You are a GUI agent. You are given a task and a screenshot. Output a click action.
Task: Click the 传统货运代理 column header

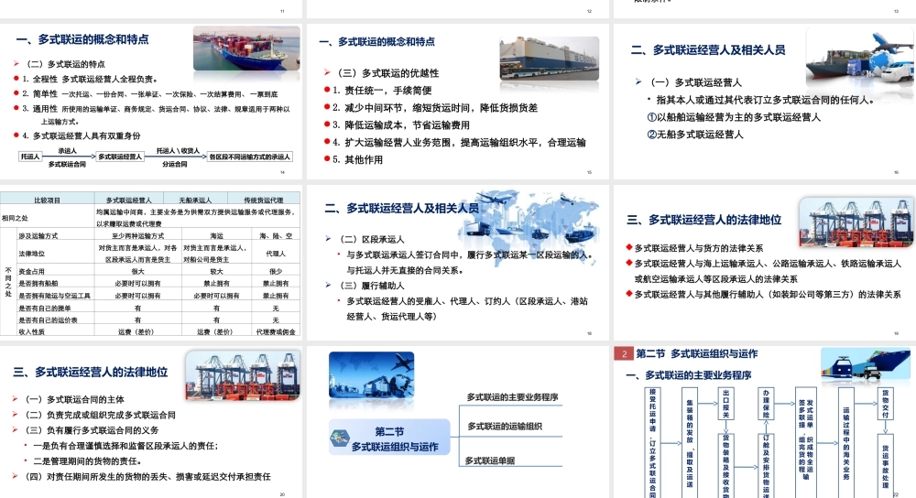(x=264, y=200)
